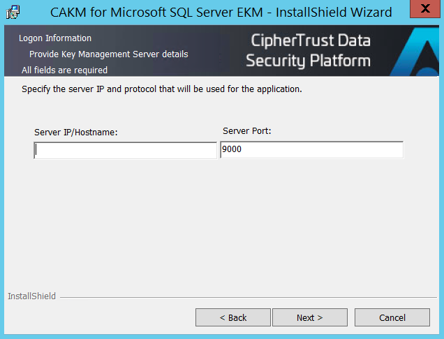Click the Logon Information heading
This screenshot has width=444, height=339.
[55, 38]
